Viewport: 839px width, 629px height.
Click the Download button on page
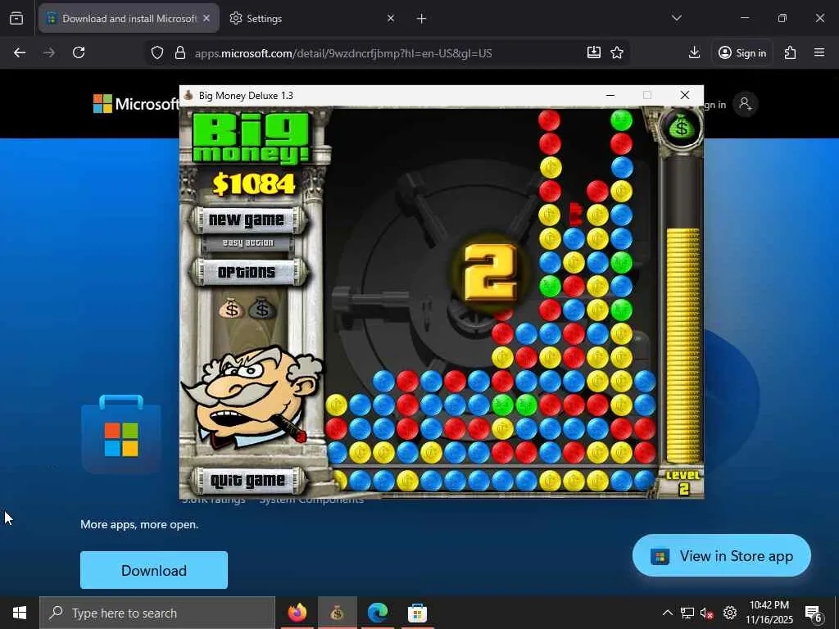(154, 570)
